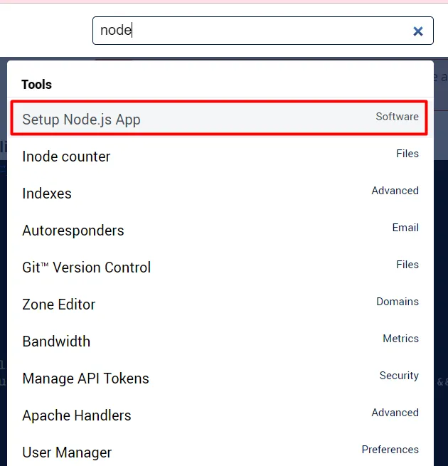
Task: Open Autoresponders from search results
Action: (220, 231)
